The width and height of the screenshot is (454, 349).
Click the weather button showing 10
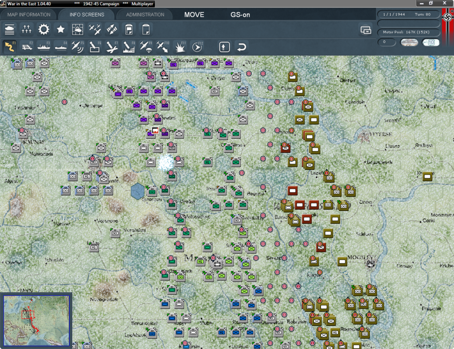tap(431, 43)
